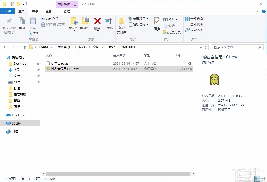Click the 复制路径 (Copy path) icon

point(42,19)
